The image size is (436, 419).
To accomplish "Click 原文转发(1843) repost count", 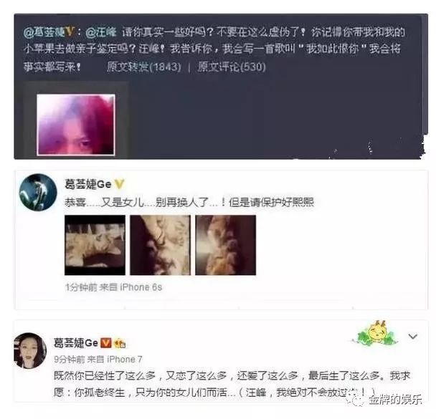I will click(x=143, y=67).
